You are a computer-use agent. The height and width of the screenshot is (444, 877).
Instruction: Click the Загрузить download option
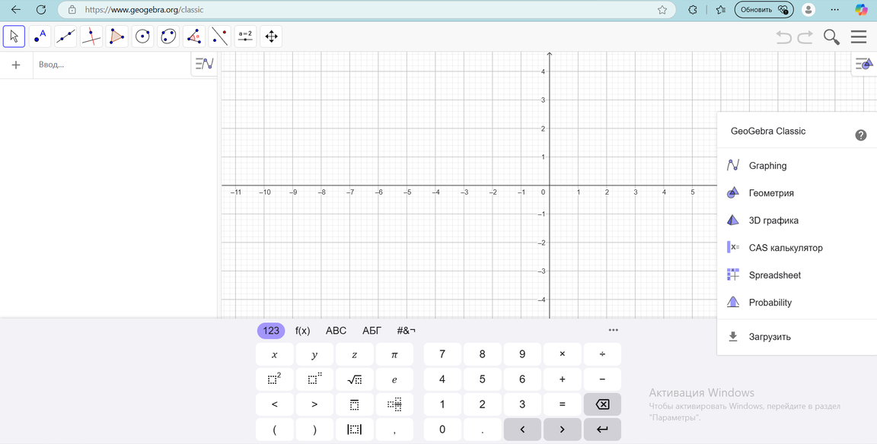click(770, 337)
